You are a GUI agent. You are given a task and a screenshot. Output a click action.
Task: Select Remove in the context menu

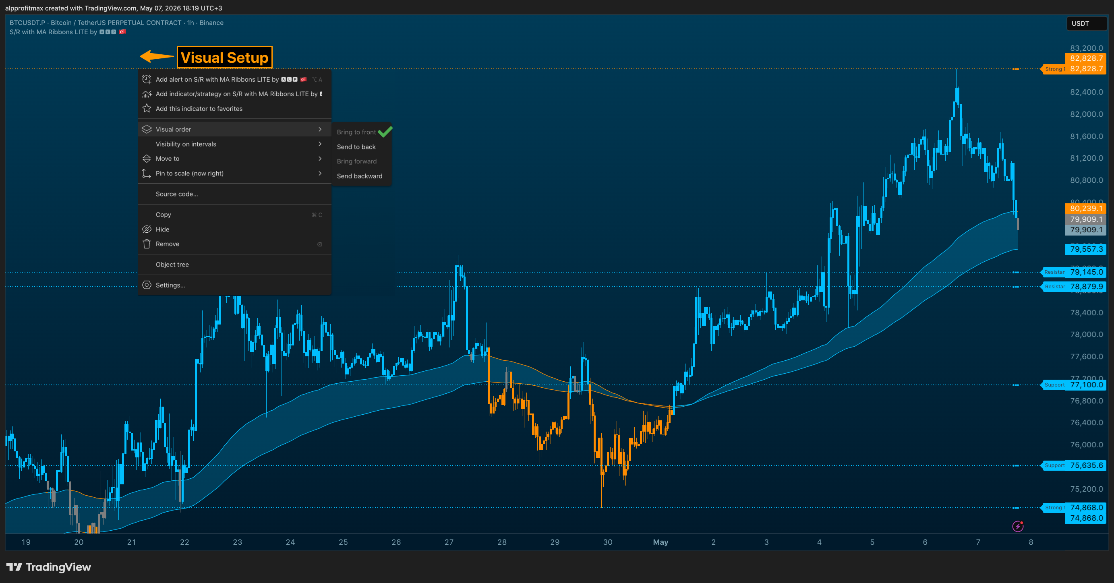click(x=234, y=244)
